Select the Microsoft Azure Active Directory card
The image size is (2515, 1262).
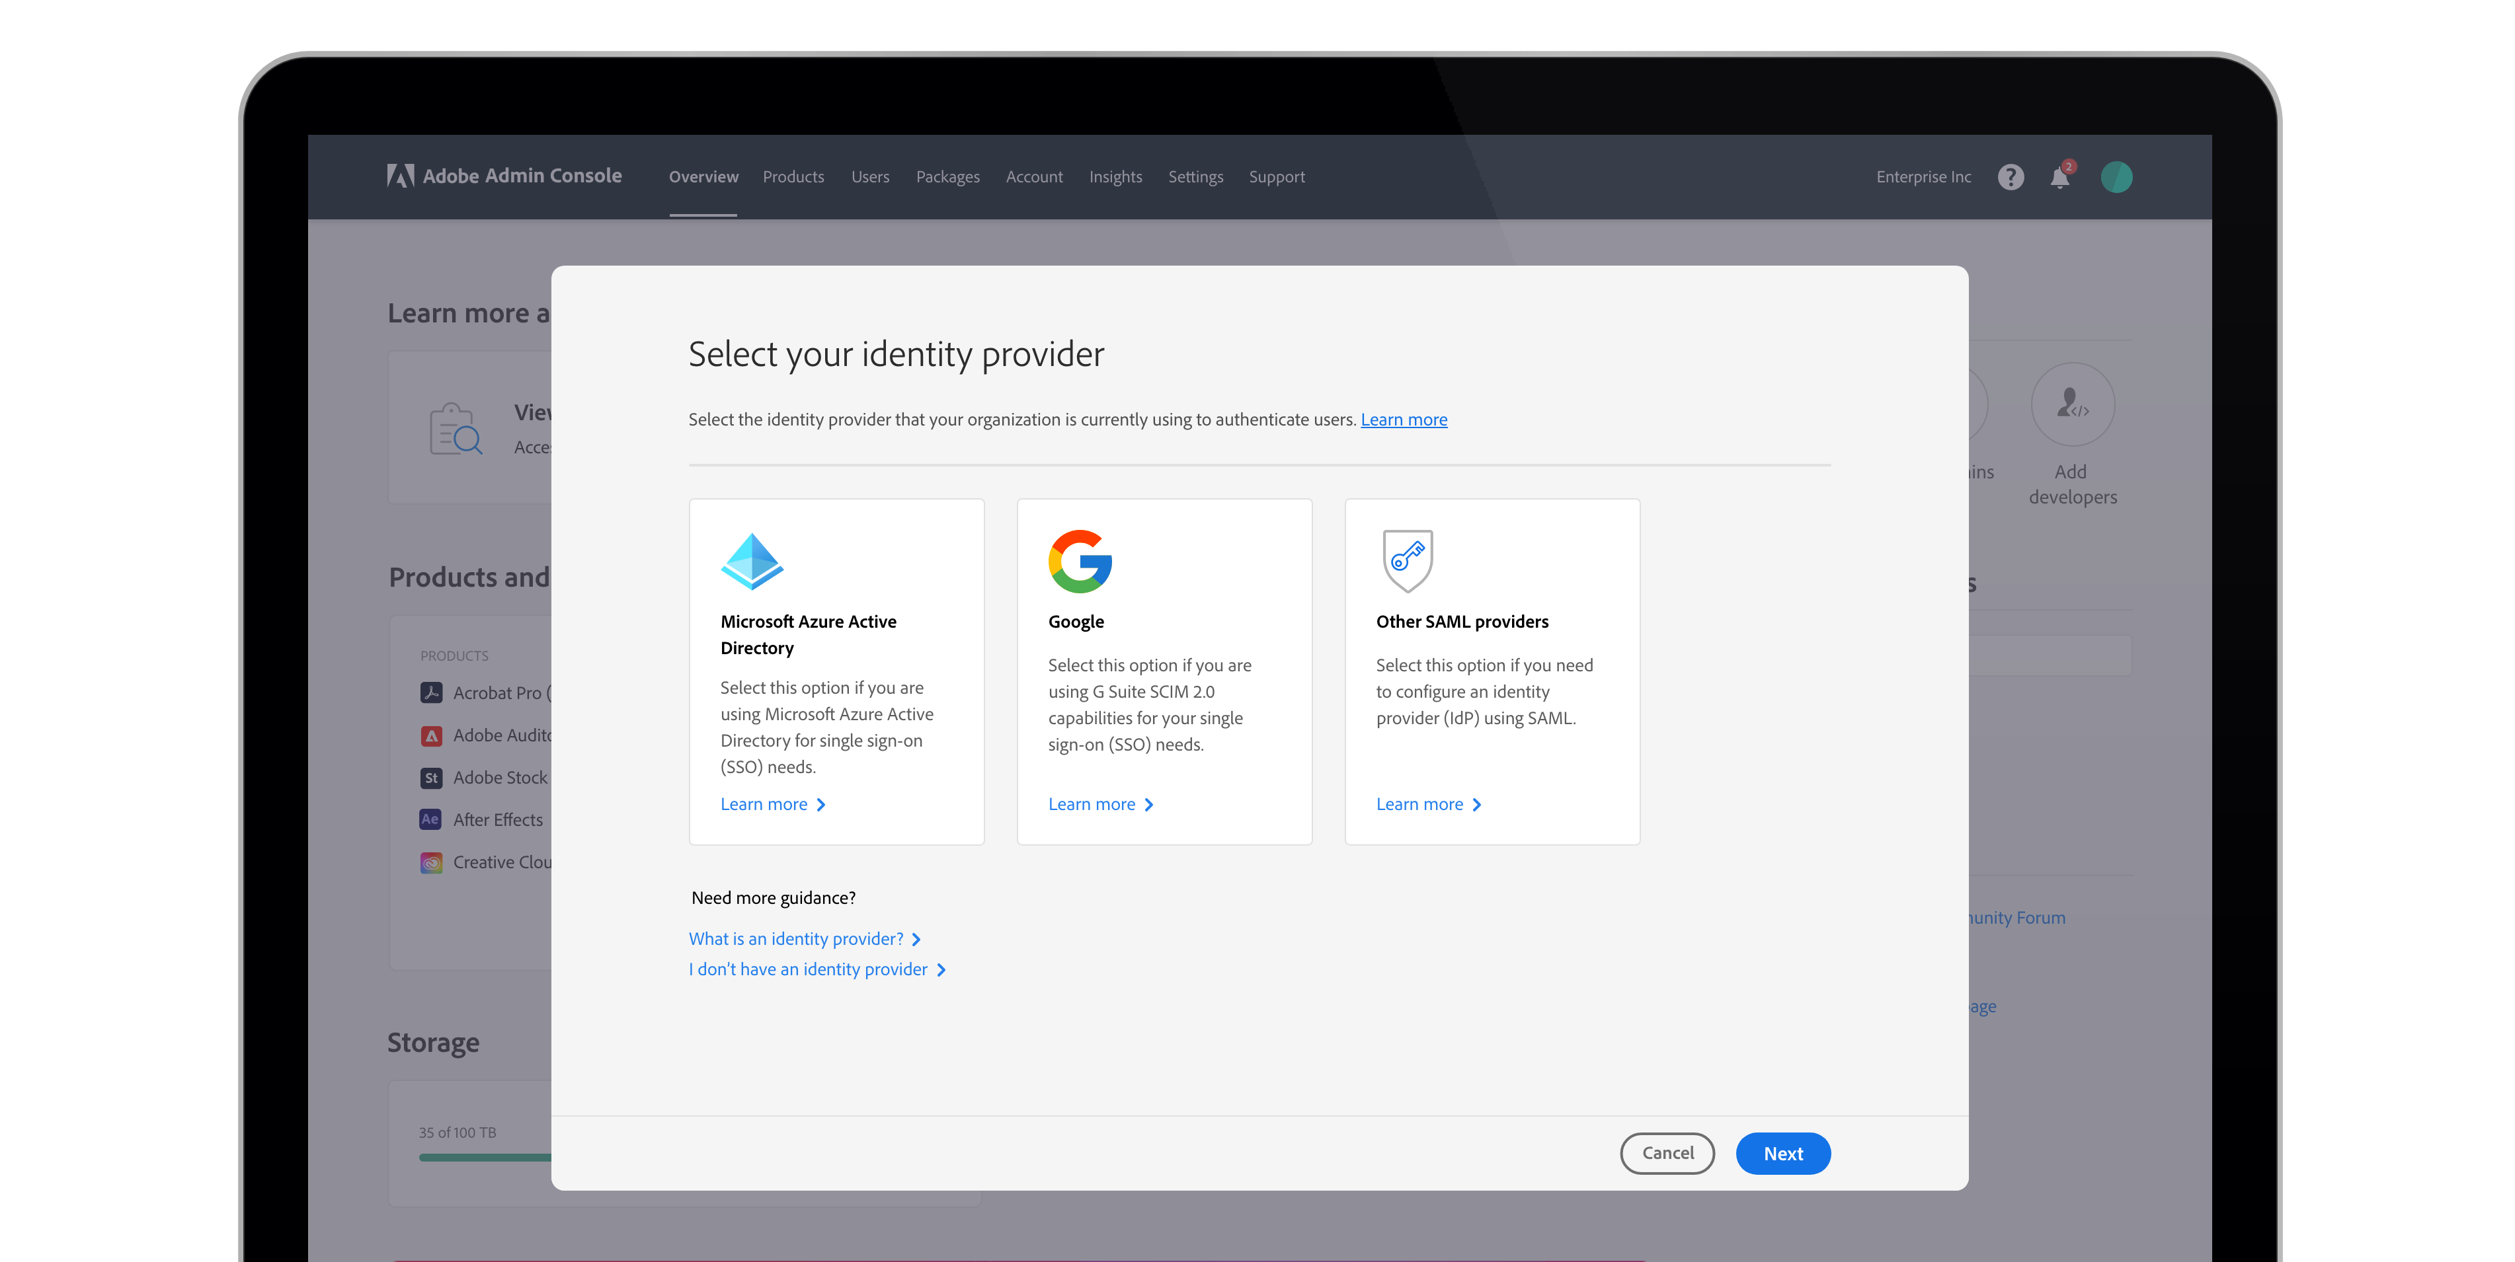click(x=837, y=671)
